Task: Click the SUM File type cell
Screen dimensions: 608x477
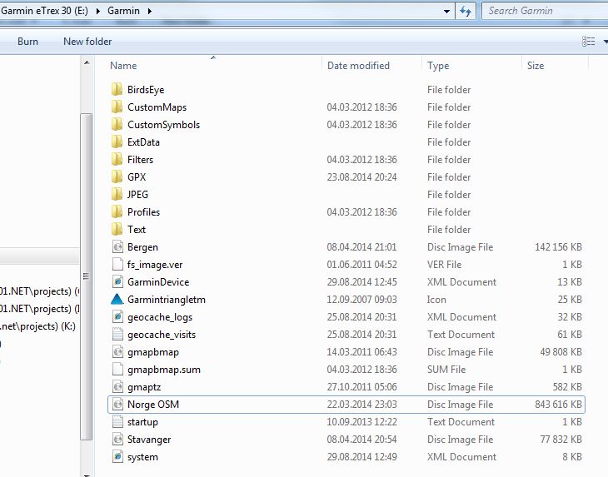Action: [446, 370]
